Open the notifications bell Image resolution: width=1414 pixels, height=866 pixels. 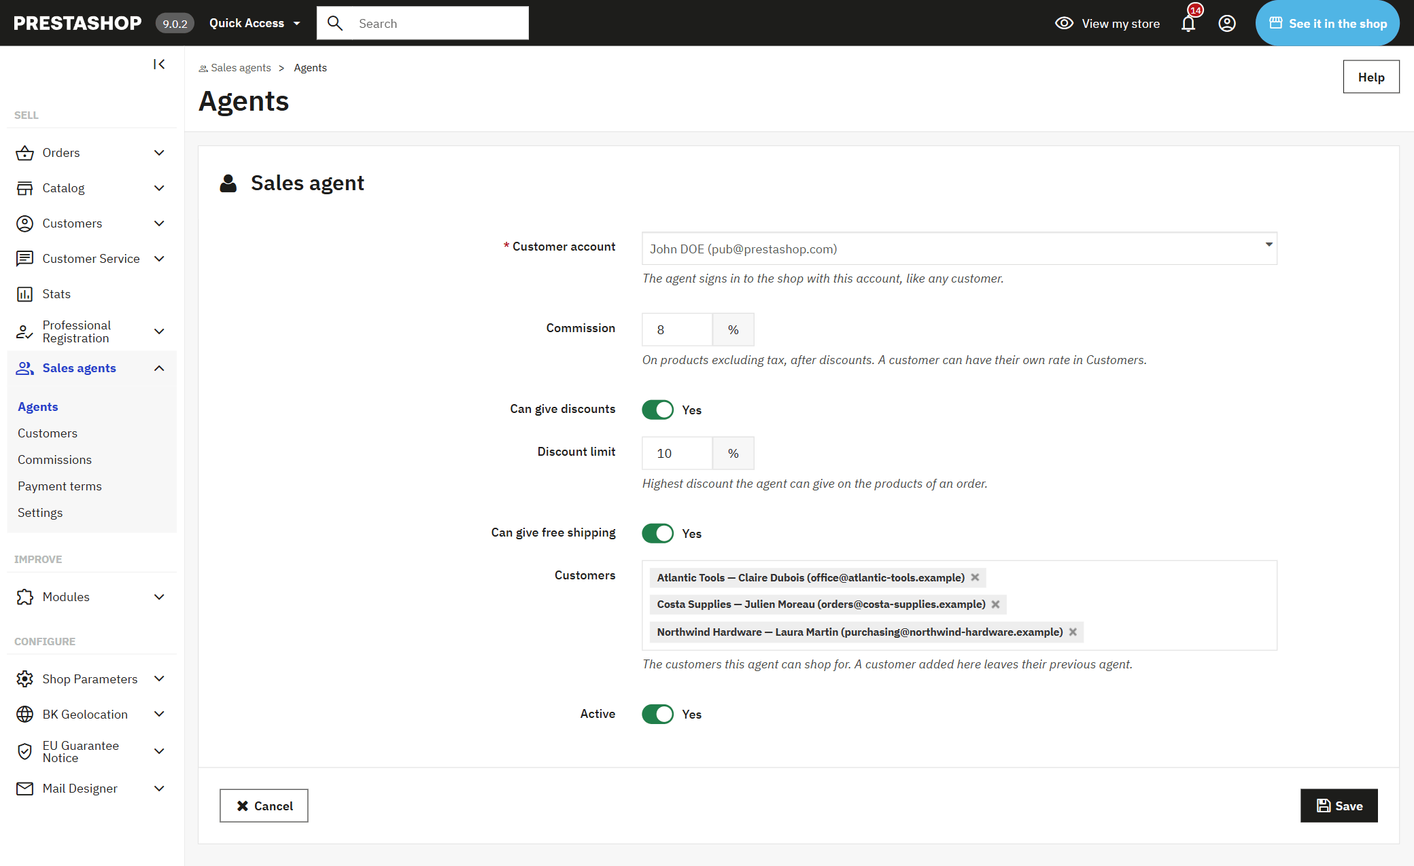pos(1188,24)
